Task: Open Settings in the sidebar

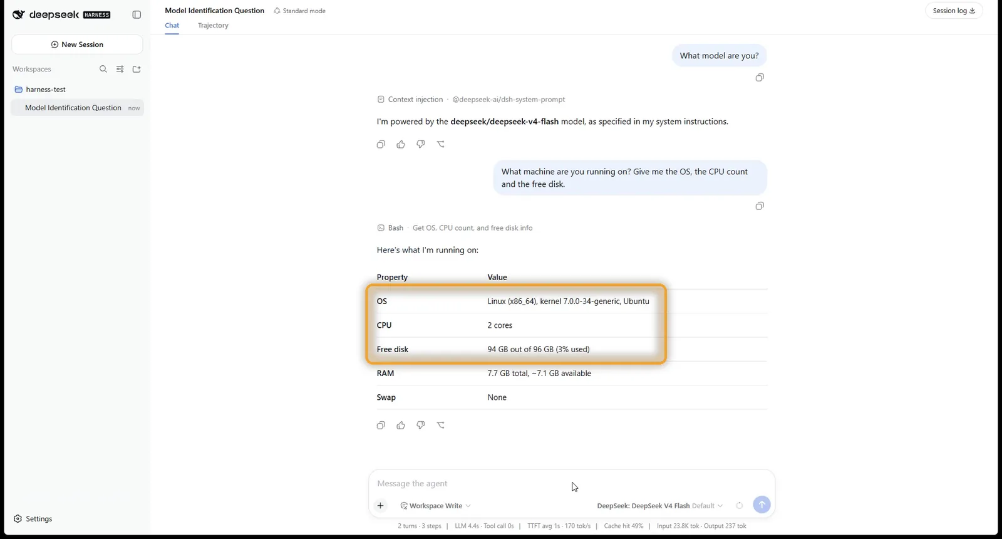Action: point(33,519)
